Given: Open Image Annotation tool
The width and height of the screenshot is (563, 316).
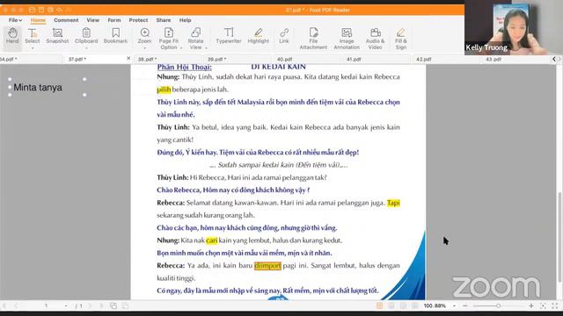Looking at the screenshot, I should (x=347, y=39).
